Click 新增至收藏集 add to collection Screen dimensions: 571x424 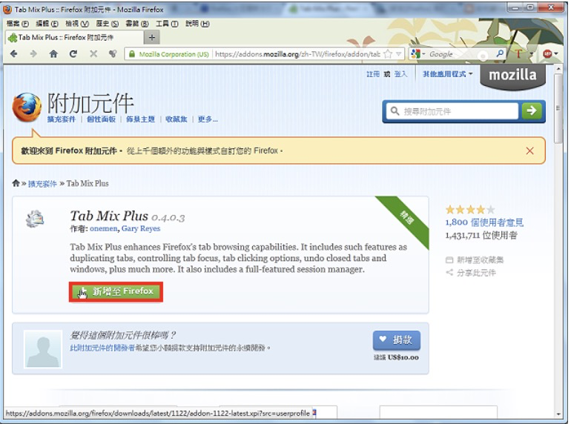click(475, 260)
